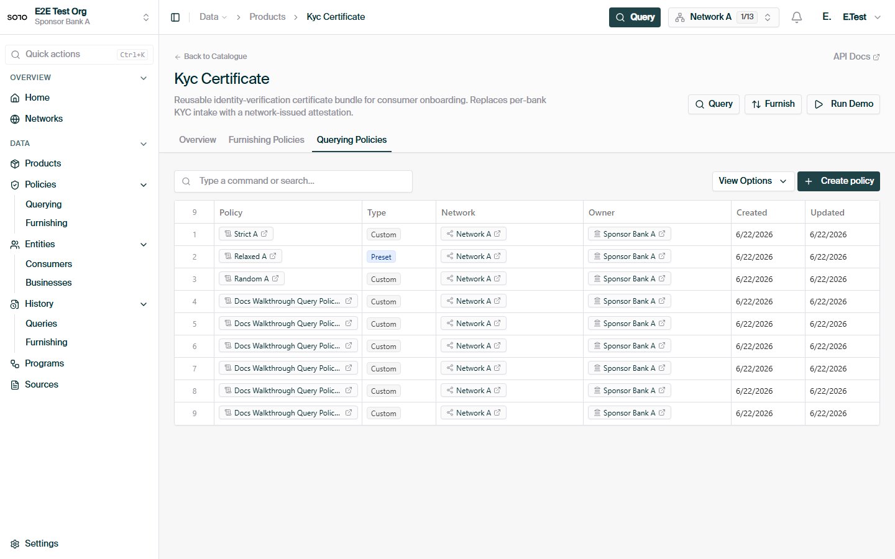Click the Preset type badge
This screenshot has height=559, width=895.
pyautogui.click(x=381, y=257)
